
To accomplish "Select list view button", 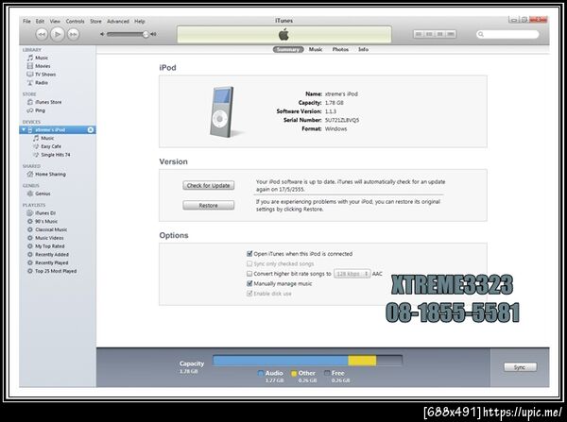I will click(419, 34).
